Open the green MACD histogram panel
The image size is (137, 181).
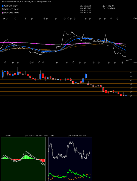pyautogui.click(x=23, y=159)
